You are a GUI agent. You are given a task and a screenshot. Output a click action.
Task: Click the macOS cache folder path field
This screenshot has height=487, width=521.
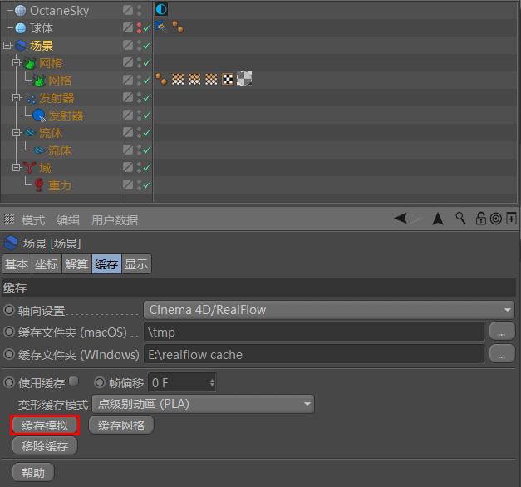[x=314, y=332]
